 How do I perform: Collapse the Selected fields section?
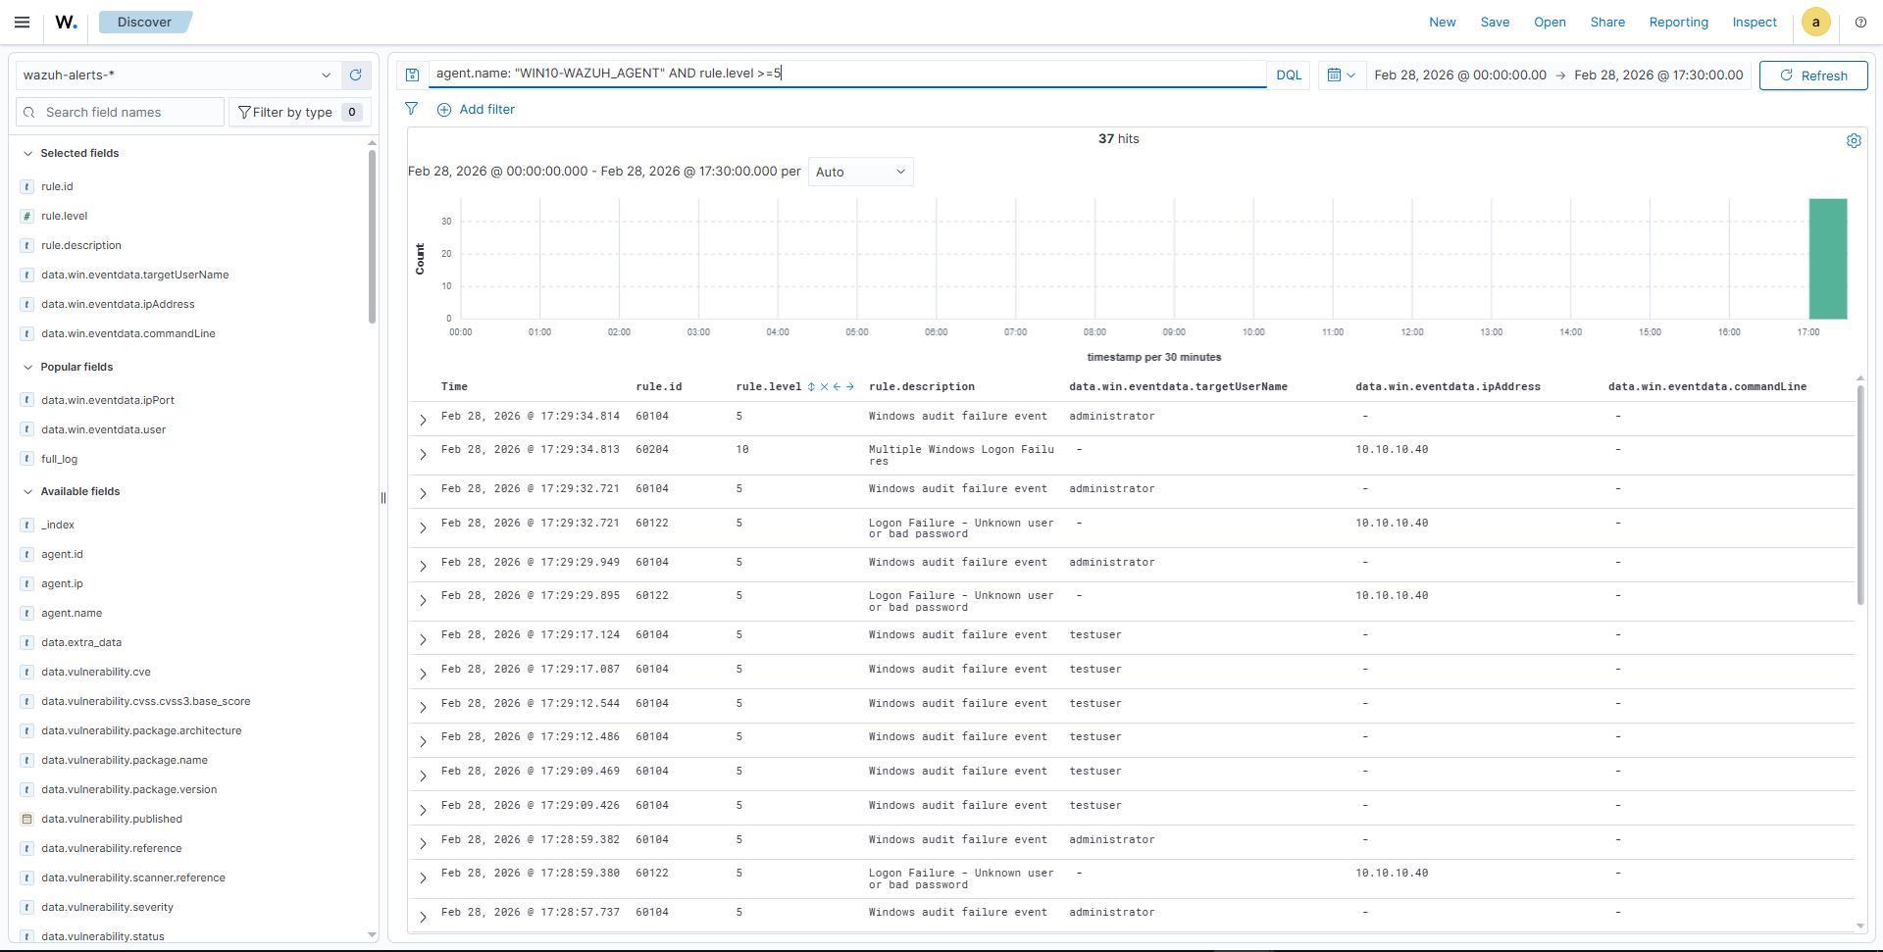pos(28,153)
